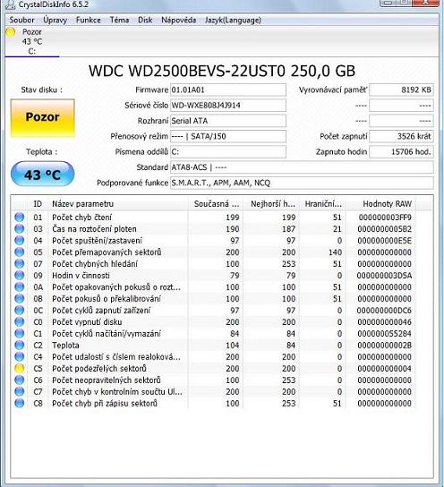
Task: Click the status icon for row 0C
Action: coord(20,311)
